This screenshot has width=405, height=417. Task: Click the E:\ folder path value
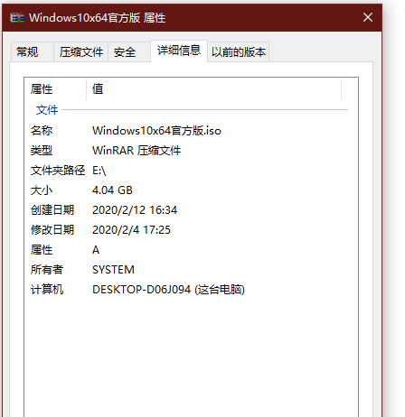[99, 171]
